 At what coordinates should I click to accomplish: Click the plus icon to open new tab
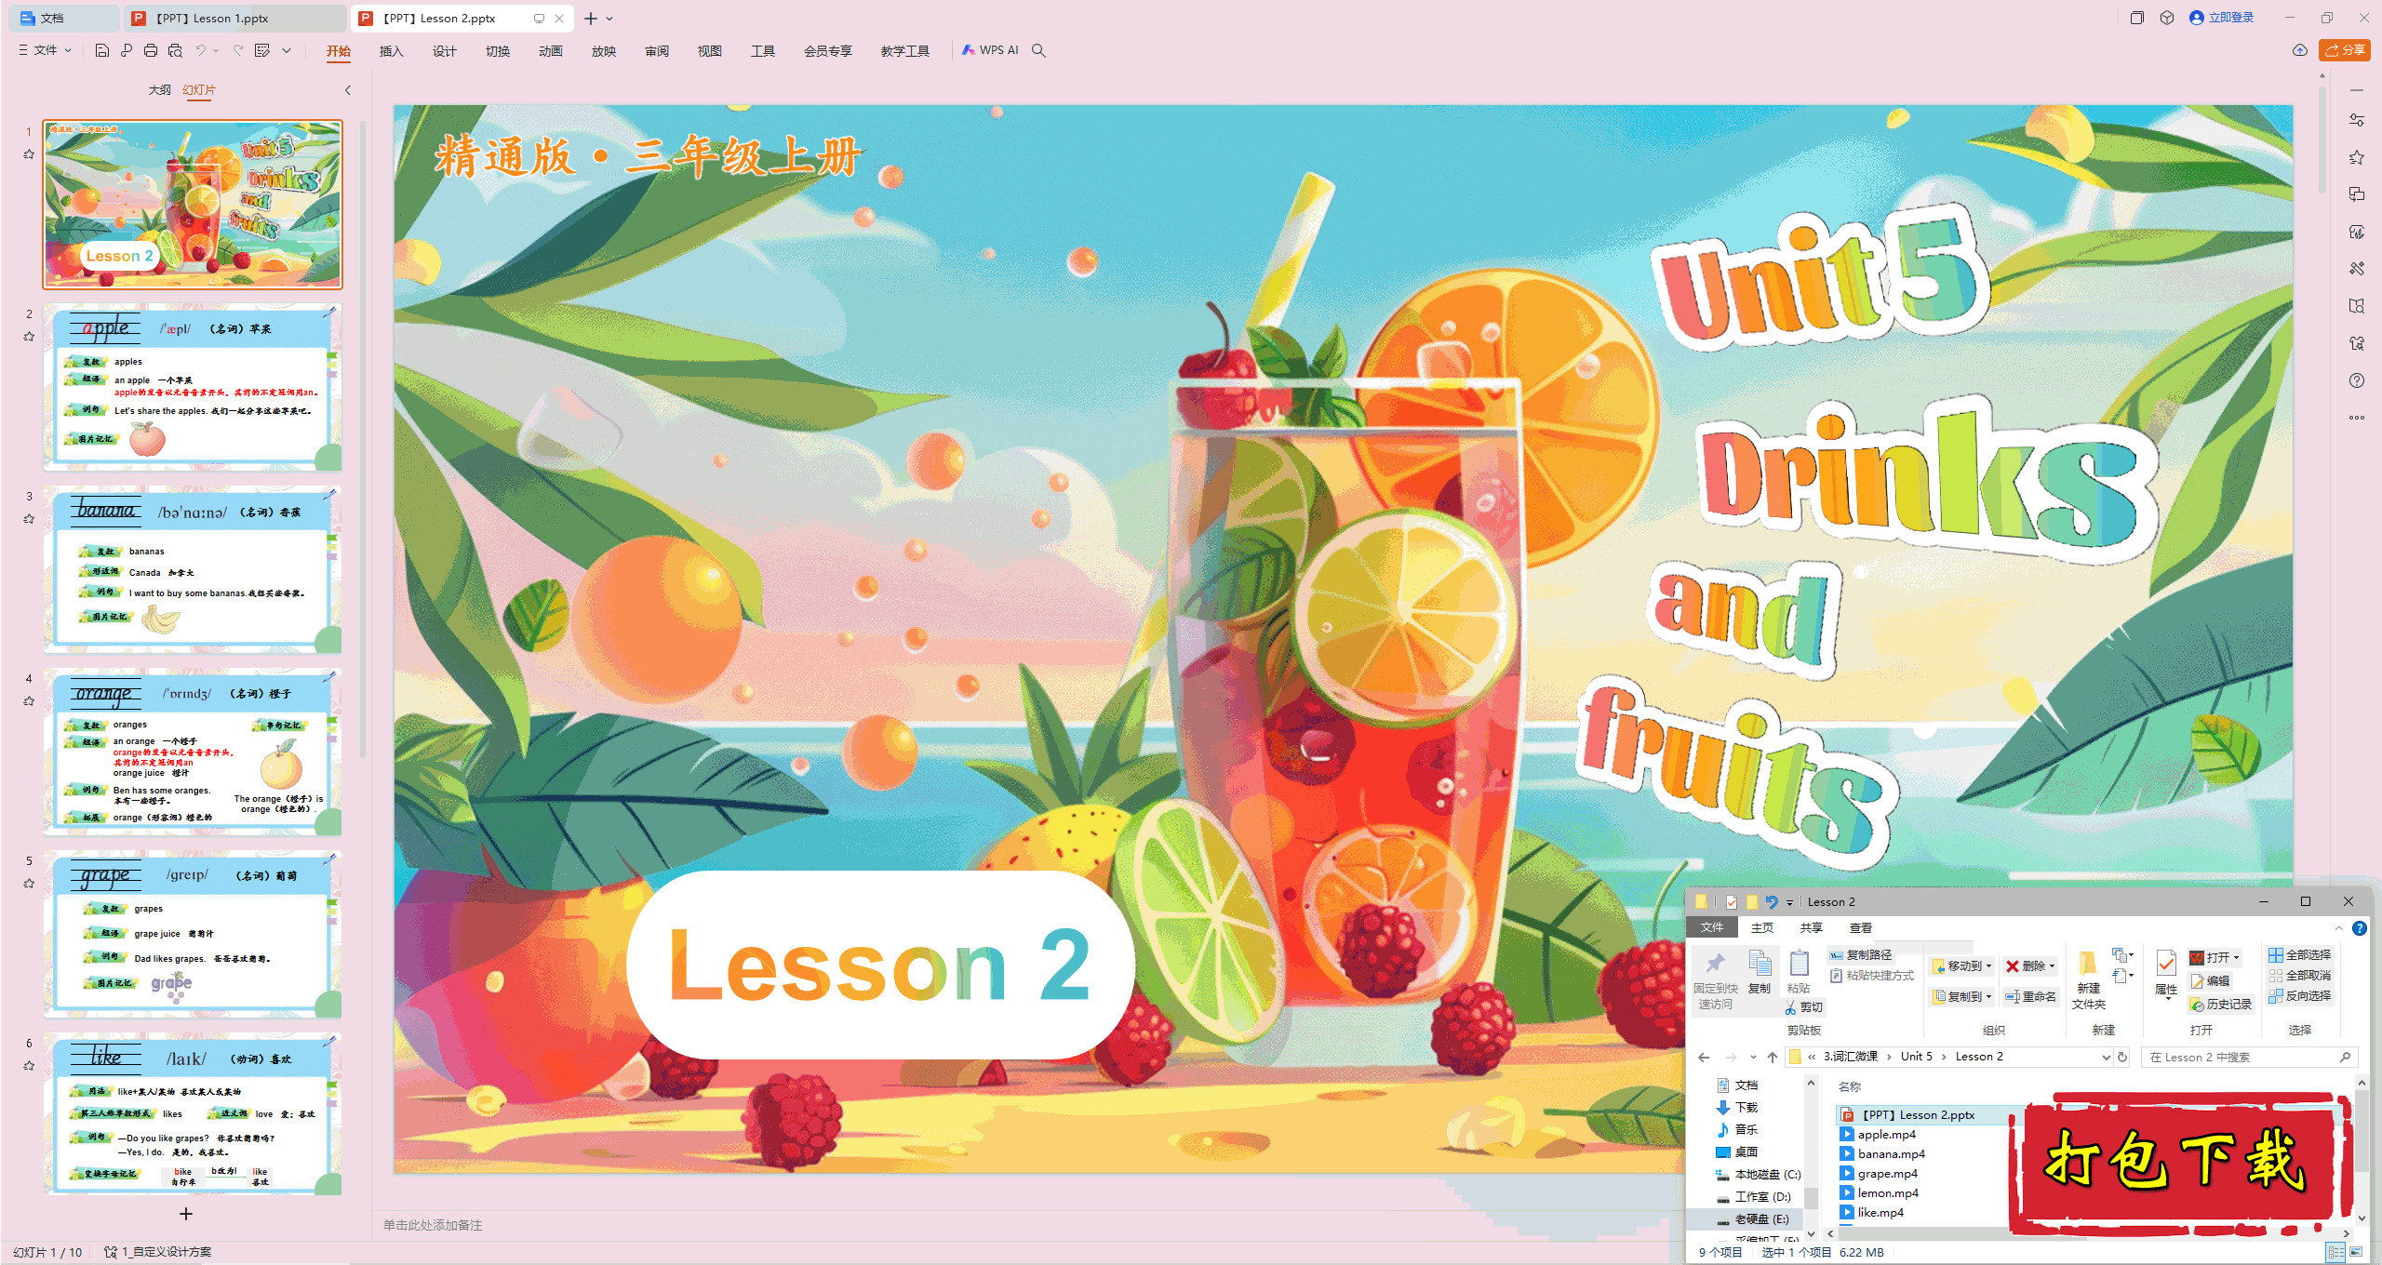[591, 19]
